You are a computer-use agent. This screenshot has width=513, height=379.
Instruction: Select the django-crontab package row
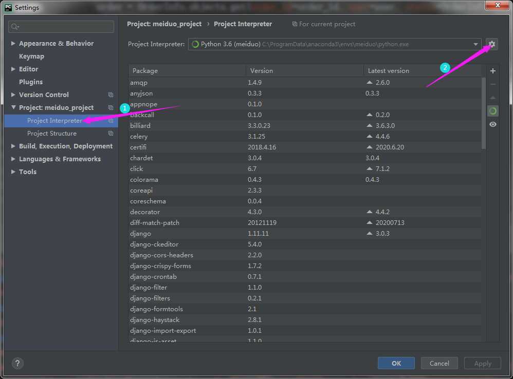point(305,276)
